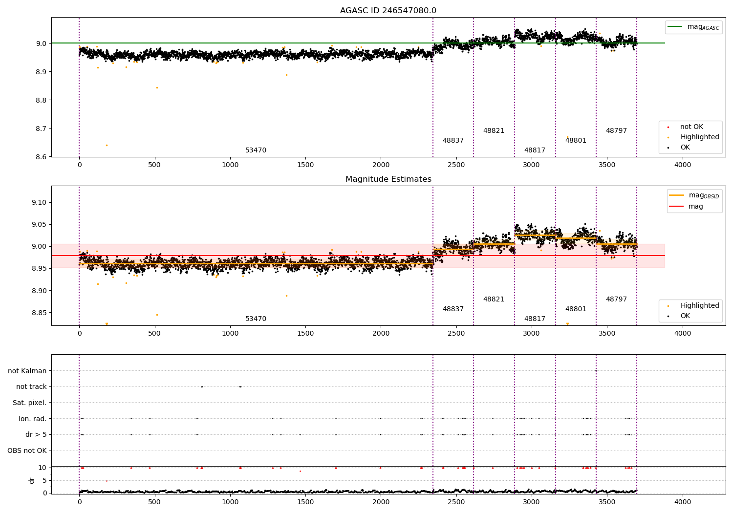Click the 5 tick on the dr axis

[44, 481]
